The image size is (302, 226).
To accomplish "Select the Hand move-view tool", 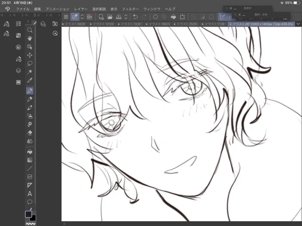I will 30,38.
